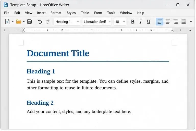Open the Form menu

[x=98, y=13]
